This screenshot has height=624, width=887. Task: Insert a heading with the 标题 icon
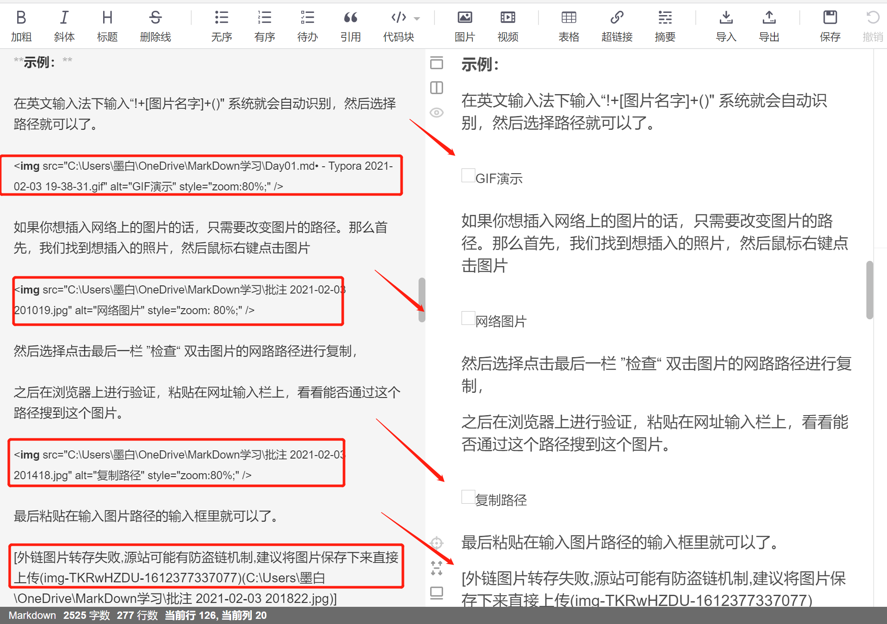(107, 25)
